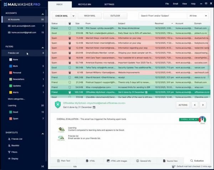Open the View menu
This screenshot has height=170, width=214.
click(x=184, y=4)
